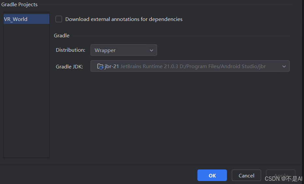304x184 pixels.
Task: Click the Gradle JDK label text
Action: (x=70, y=67)
